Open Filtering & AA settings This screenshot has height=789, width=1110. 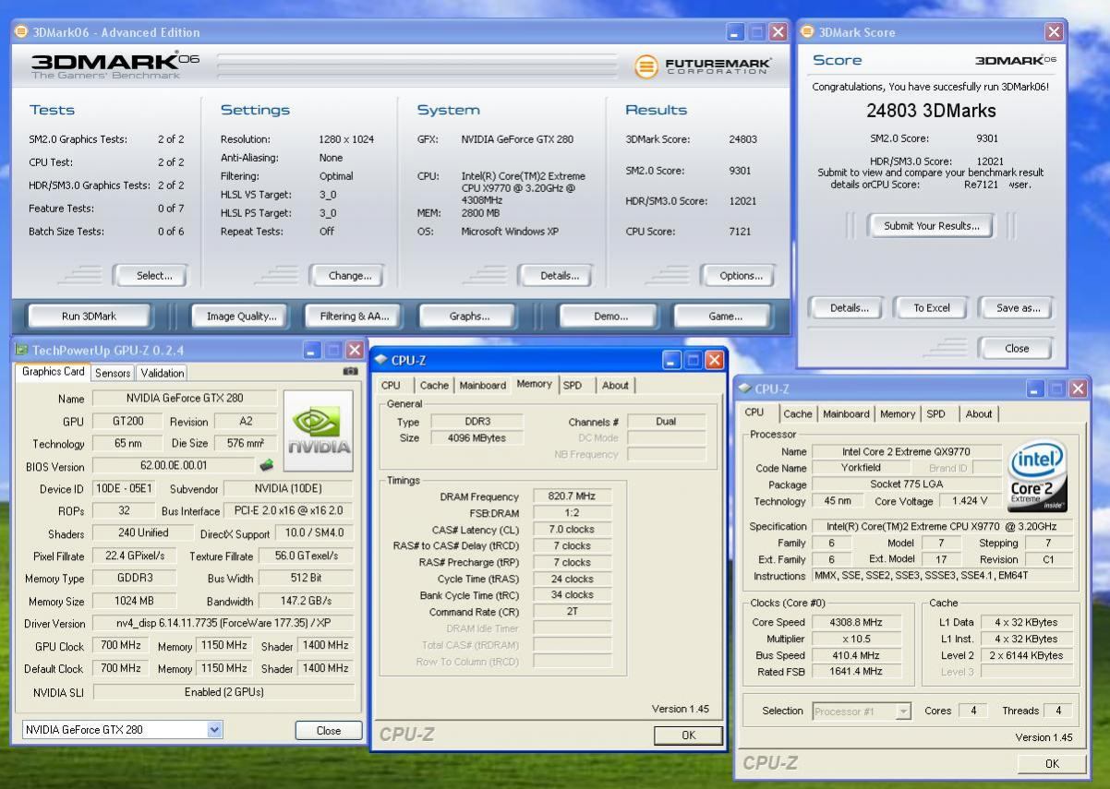354,317
